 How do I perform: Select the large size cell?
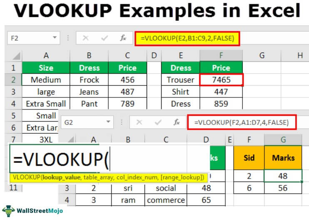point(46,92)
